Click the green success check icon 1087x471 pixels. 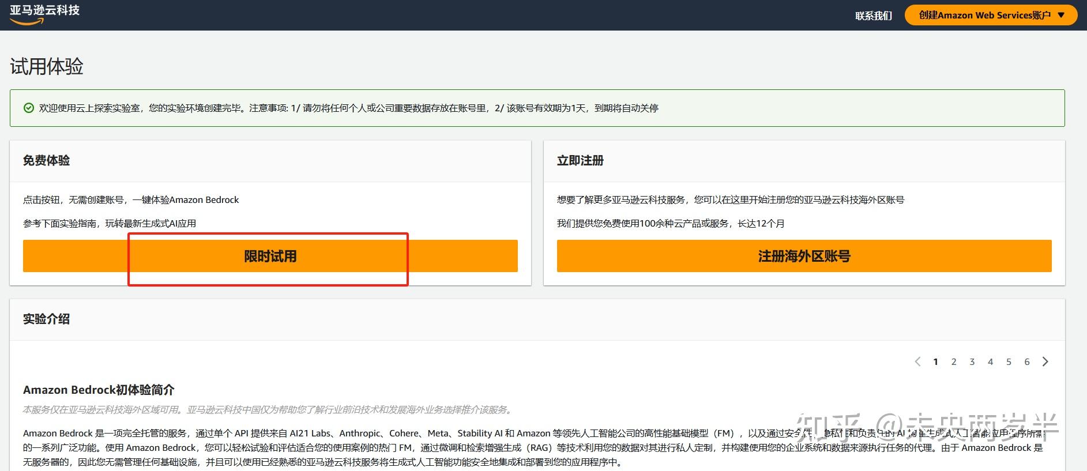click(x=29, y=108)
